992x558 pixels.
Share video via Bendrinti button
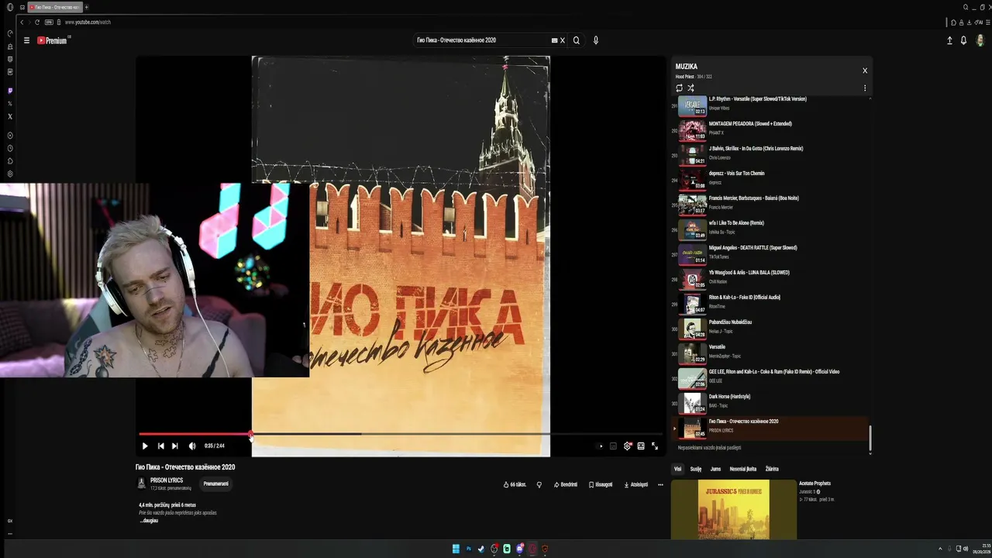pyautogui.click(x=566, y=484)
